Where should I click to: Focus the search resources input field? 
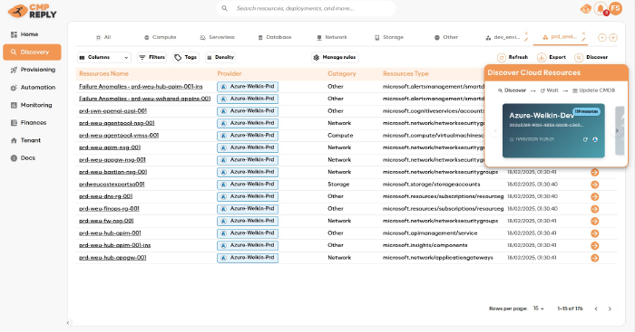(307, 8)
